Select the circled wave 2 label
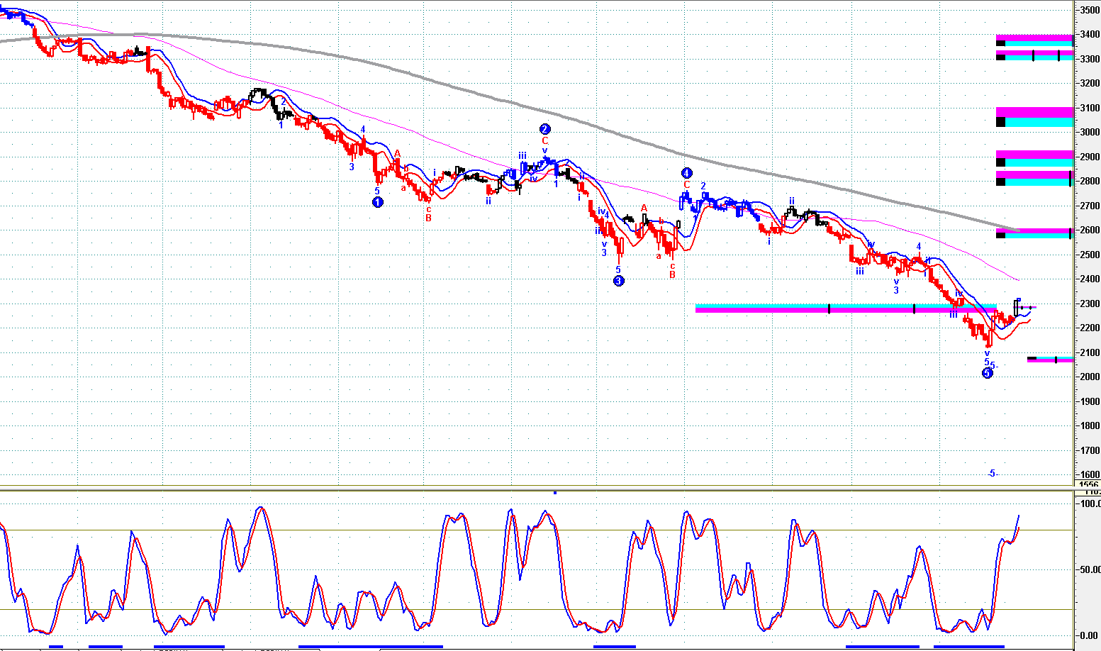The height and width of the screenshot is (651, 1101). [x=544, y=129]
